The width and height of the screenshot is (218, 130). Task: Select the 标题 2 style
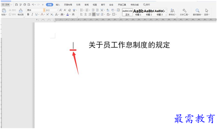click(149, 12)
